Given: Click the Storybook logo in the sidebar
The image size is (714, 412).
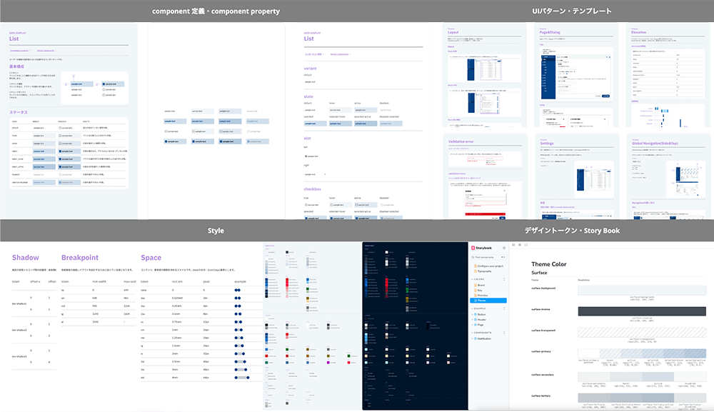Looking at the screenshot, I should (x=482, y=248).
